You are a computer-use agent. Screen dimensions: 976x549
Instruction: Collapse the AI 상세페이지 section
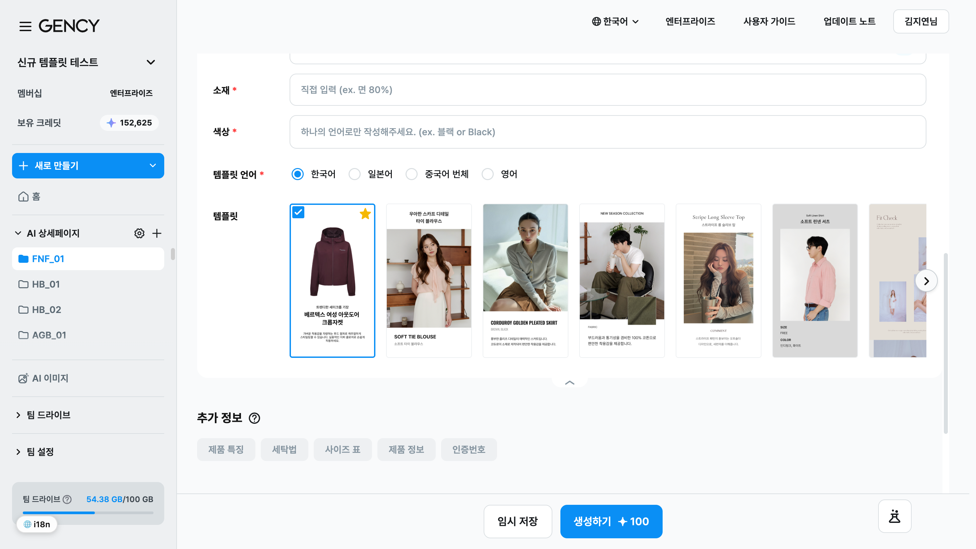click(18, 233)
